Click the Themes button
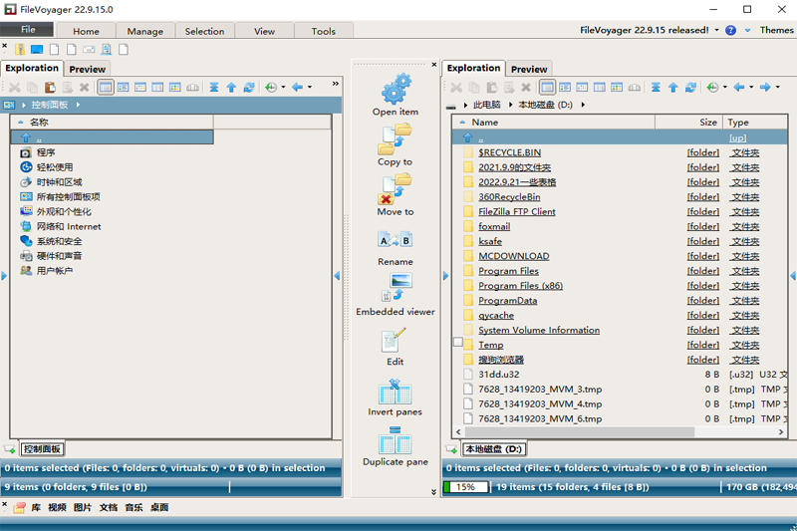This screenshot has height=531, width=797. tap(776, 30)
